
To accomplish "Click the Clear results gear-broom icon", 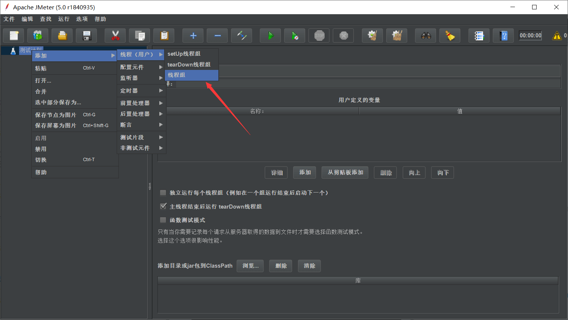I will pyautogui.click(x=372, y=36).
